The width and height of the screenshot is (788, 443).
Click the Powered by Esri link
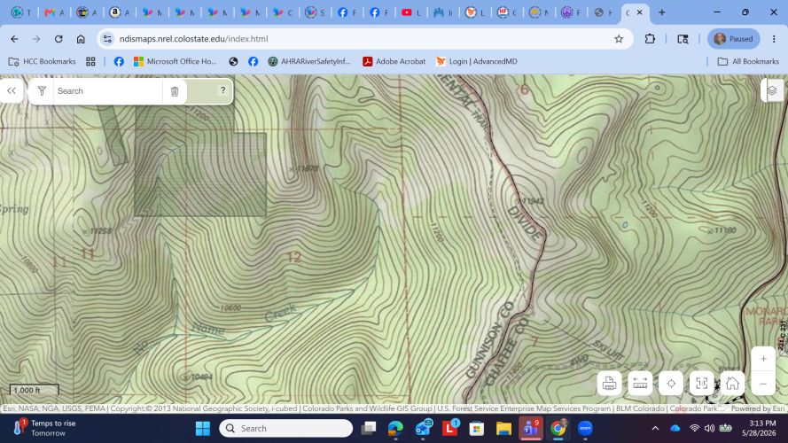pos(757,408)
